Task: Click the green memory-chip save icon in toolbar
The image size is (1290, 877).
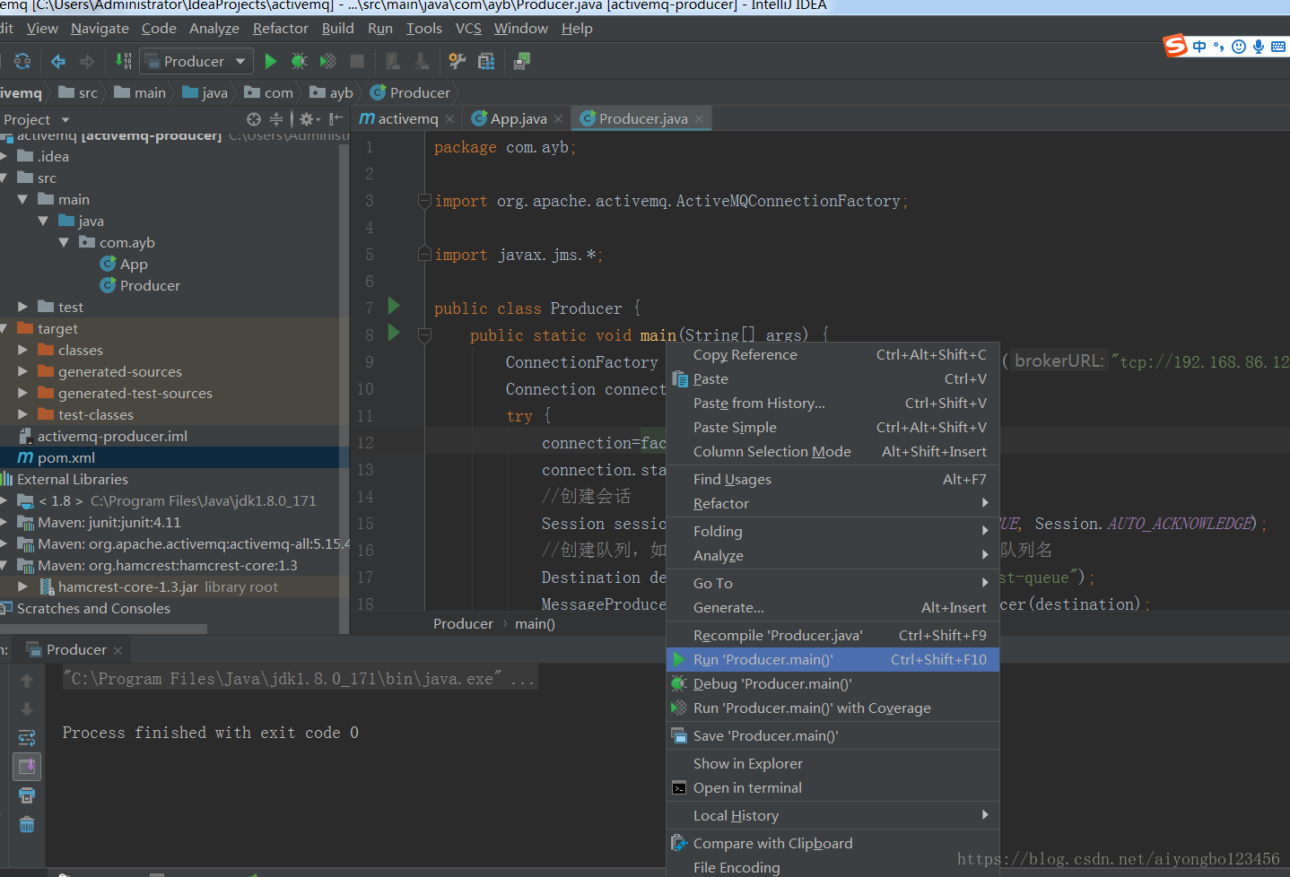Action: pyautogui.click(x=522, y=61)
